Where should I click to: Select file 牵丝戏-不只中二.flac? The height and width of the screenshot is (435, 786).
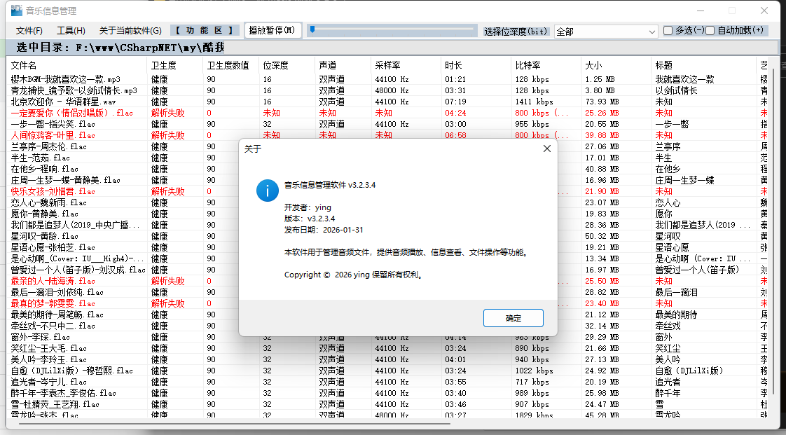53,326
